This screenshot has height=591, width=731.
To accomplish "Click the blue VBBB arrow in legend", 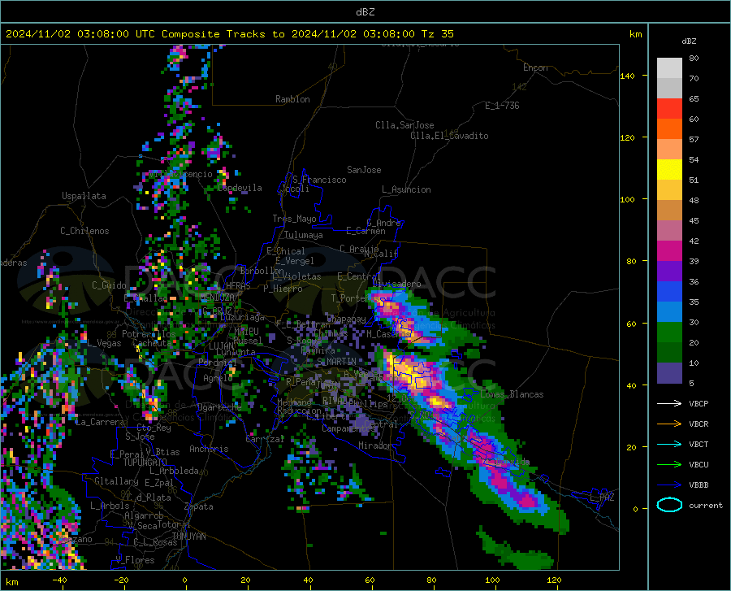I will point(669,485).
